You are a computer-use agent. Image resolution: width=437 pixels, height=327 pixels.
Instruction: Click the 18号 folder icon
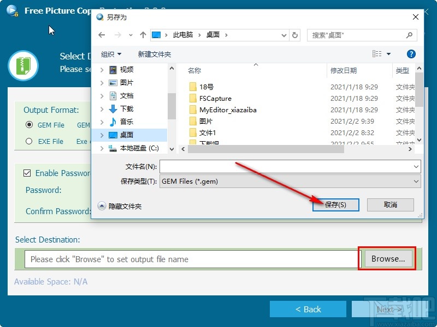[x=193, y=87]
